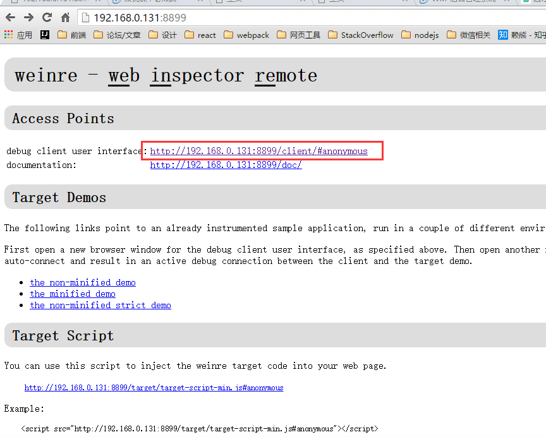Open the non-minified demo link

tap(83, 282)
